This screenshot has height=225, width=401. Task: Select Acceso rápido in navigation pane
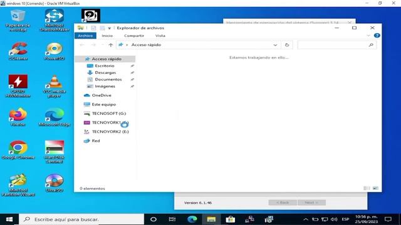pyautogui.click(x=105, y=59)
